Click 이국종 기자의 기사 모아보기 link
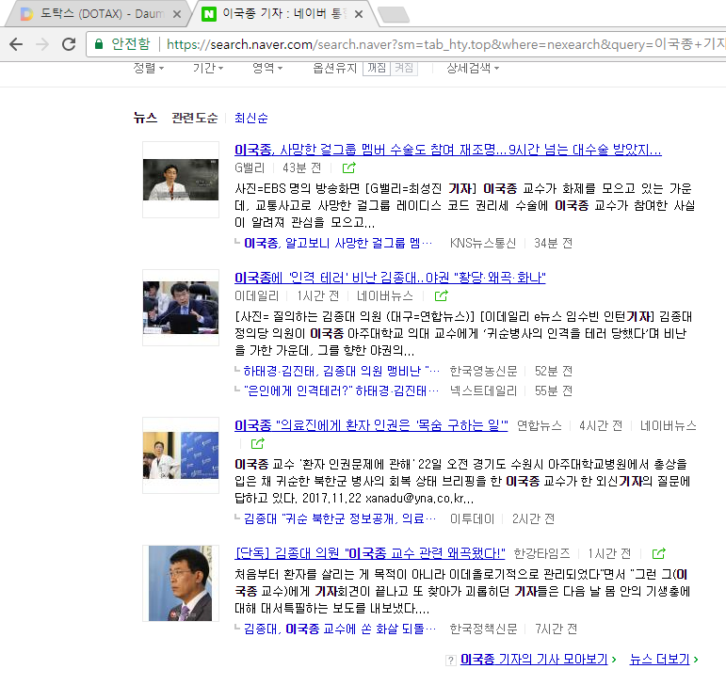Image resolution: width=726 pixels, height=685 pixels. click(534, 660)
